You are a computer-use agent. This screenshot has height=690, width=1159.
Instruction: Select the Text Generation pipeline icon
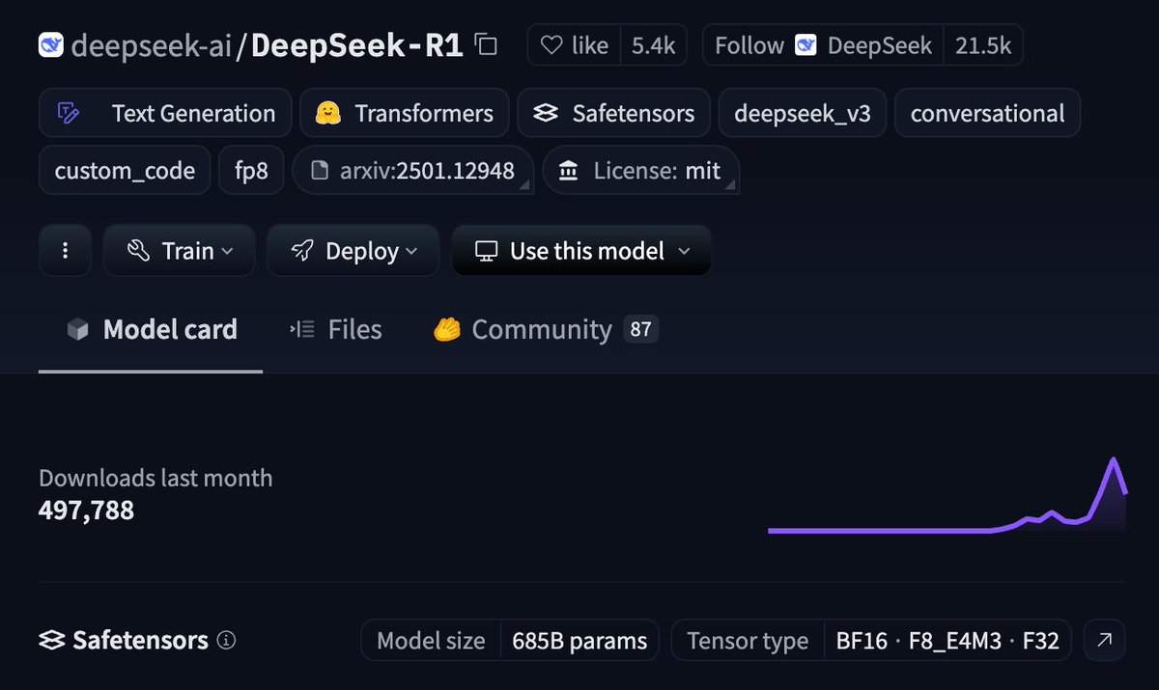68,113
